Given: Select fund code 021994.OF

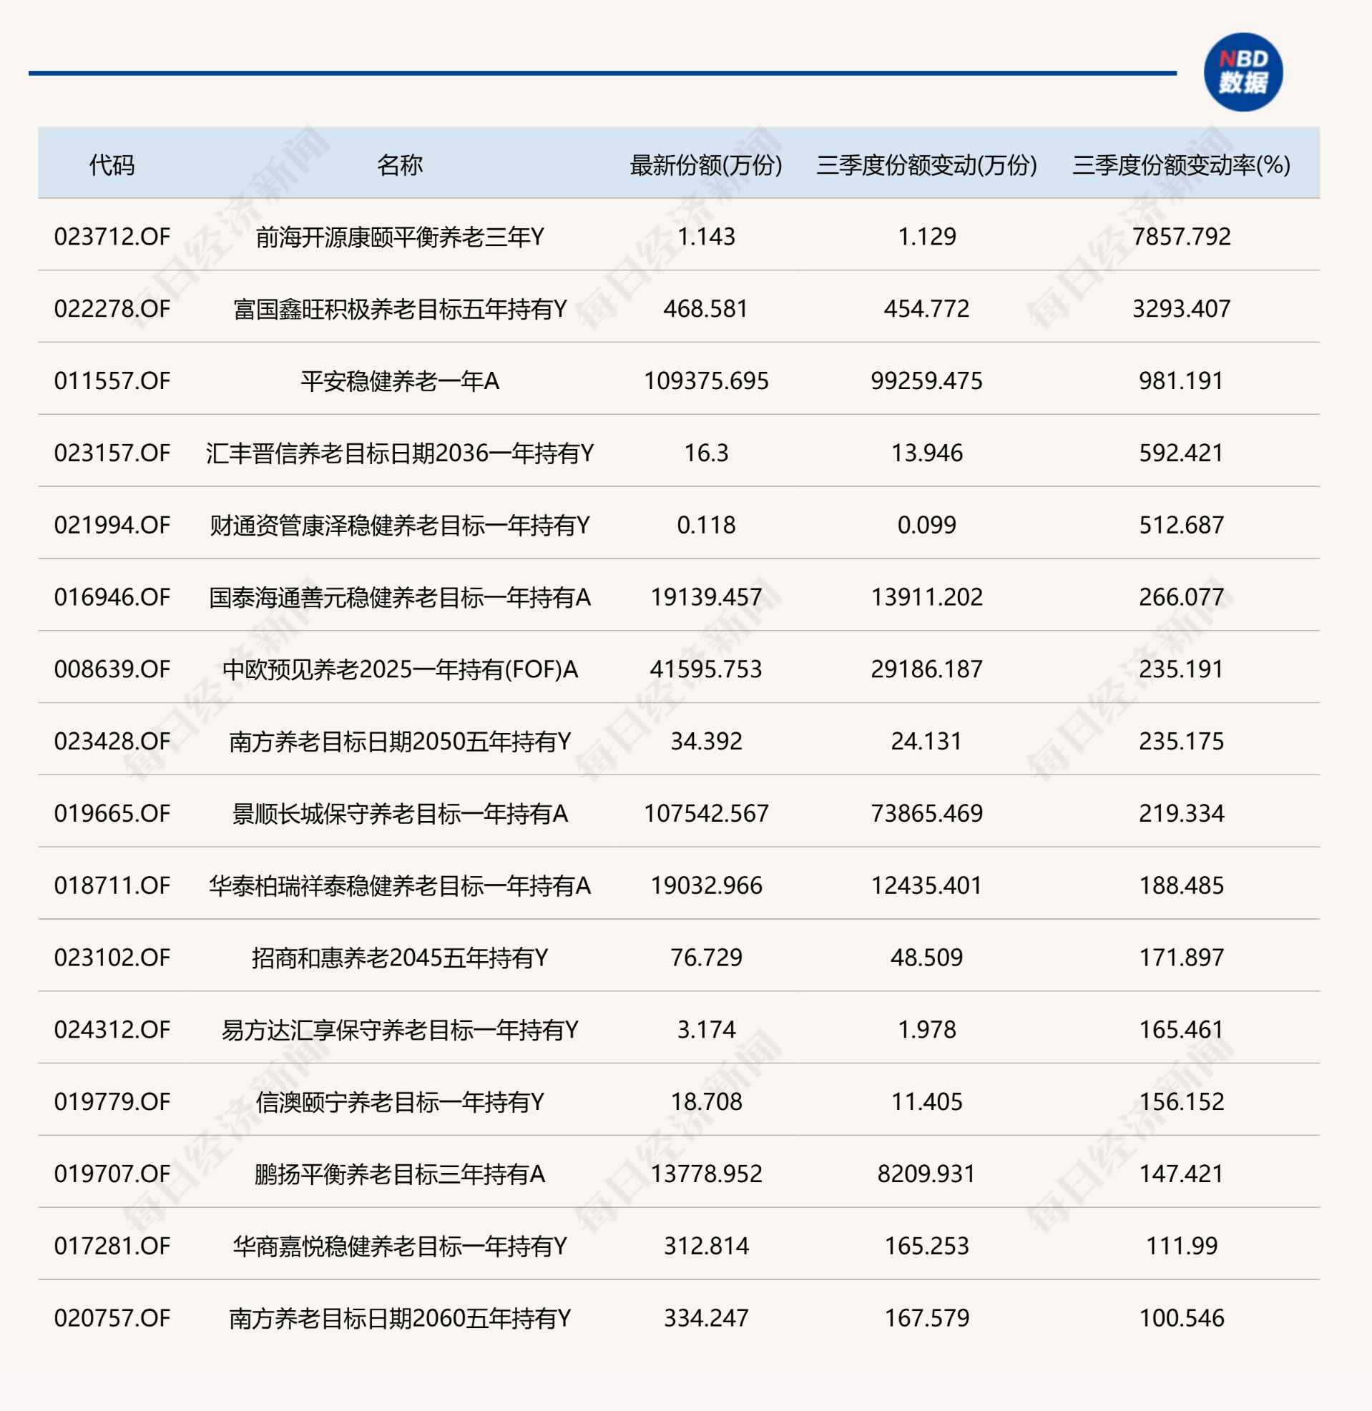Looking at the screenshot, I should tap(112, 524).
